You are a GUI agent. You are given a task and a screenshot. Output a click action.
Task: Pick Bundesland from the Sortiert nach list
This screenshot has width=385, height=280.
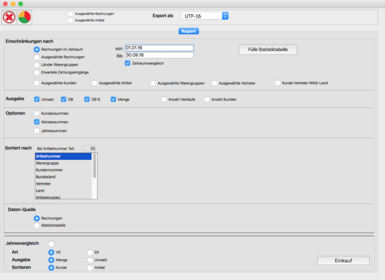coord(62,176)
